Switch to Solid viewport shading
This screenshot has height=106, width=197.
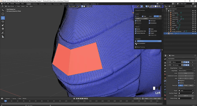[x=155, y=6]
